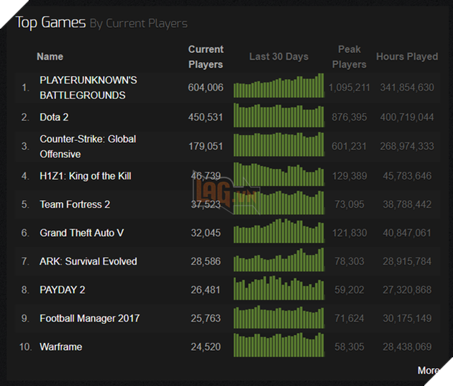
Task: Select current players value 25,763
Action: (x=206, y=318)
